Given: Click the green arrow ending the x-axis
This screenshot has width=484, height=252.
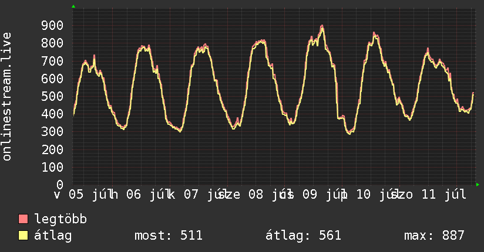Looking at the screenshot, I should [x=478, y=185].
